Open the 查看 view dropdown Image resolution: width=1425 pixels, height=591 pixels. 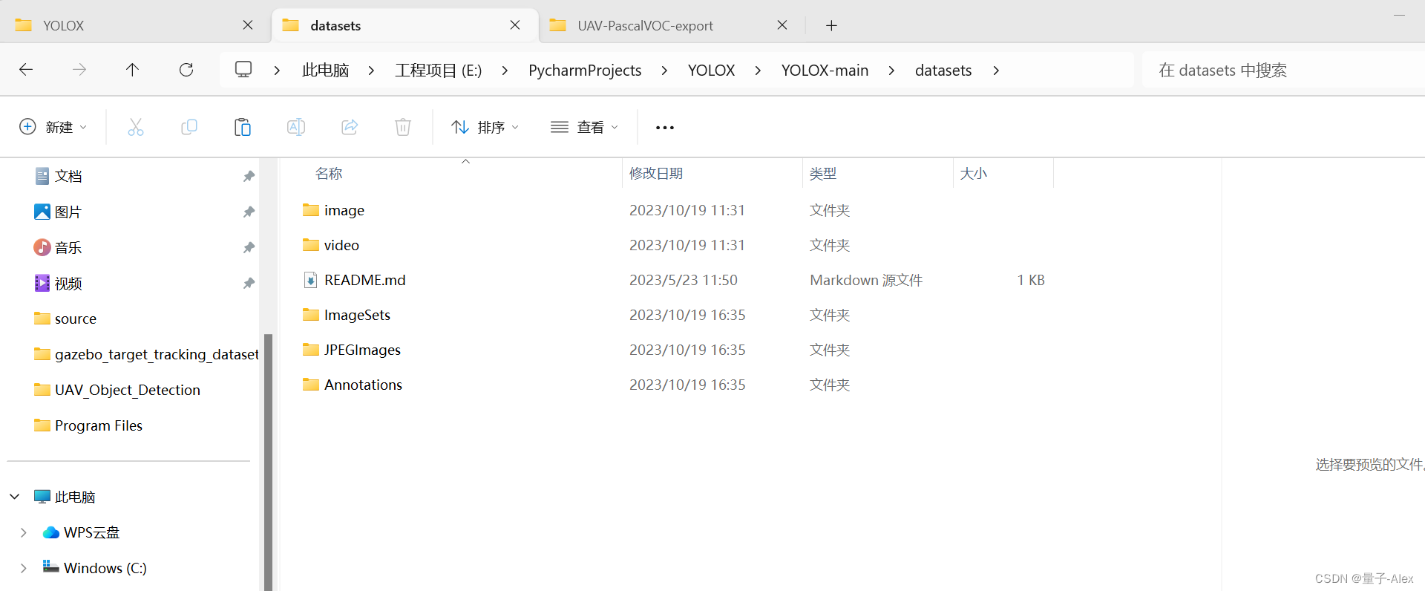coord(584,127)
